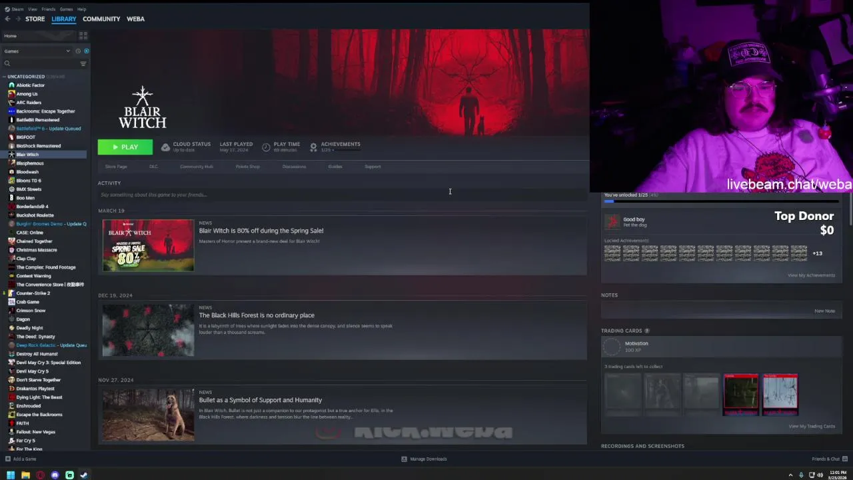Click the Far Cry 5 icon
The width and height of the screenshot is (853, 480).
click(11, 441)
